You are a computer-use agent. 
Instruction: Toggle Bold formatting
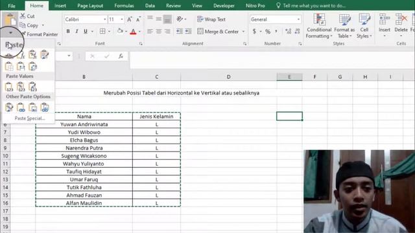point(68,32)
